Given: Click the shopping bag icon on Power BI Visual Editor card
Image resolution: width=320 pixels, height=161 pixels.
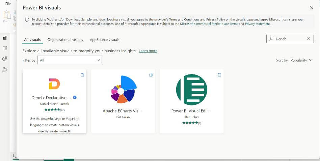Looking at the screenshot, I should [219, 75].
